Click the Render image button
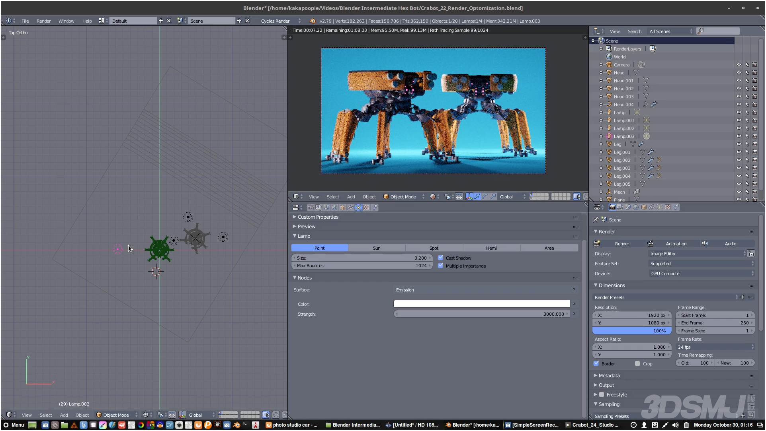 point(619,244)
